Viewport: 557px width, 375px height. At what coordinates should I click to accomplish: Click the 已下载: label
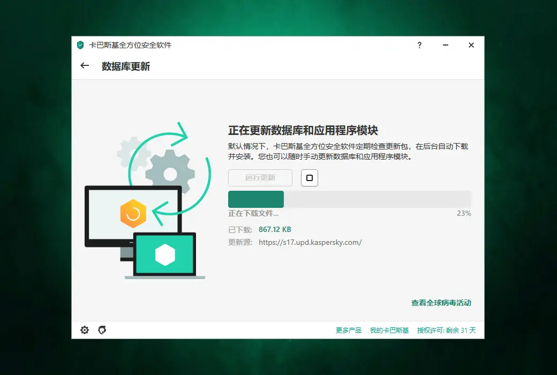click(240, 230)
